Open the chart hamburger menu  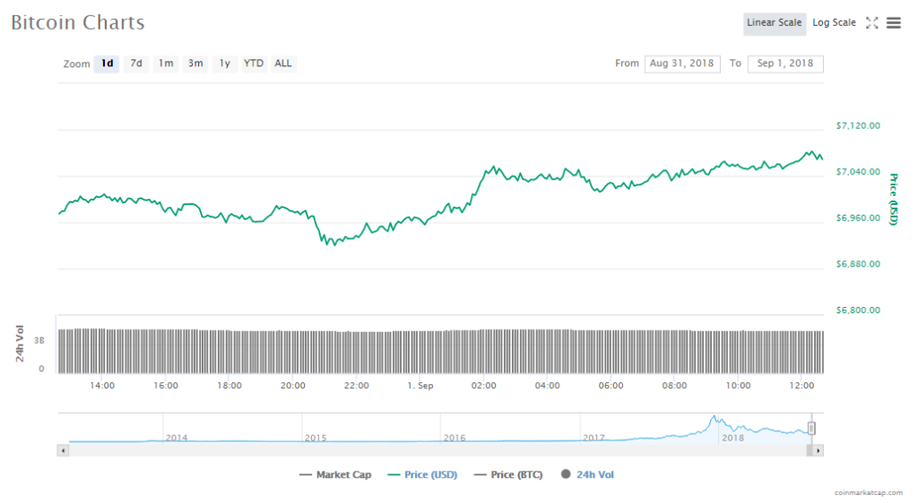click(894, 23)
